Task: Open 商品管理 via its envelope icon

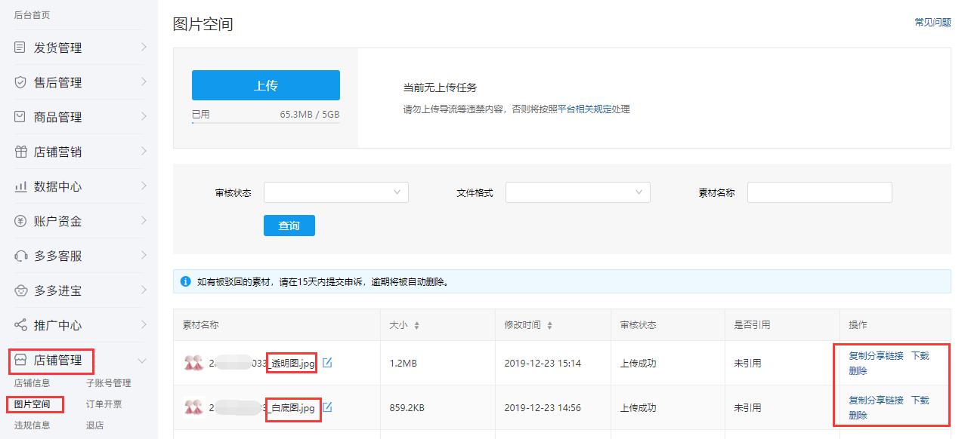Action: click(19, 116)
